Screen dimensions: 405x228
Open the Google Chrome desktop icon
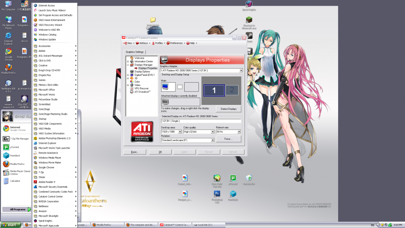pyautogui.click(x=8, y=55)
